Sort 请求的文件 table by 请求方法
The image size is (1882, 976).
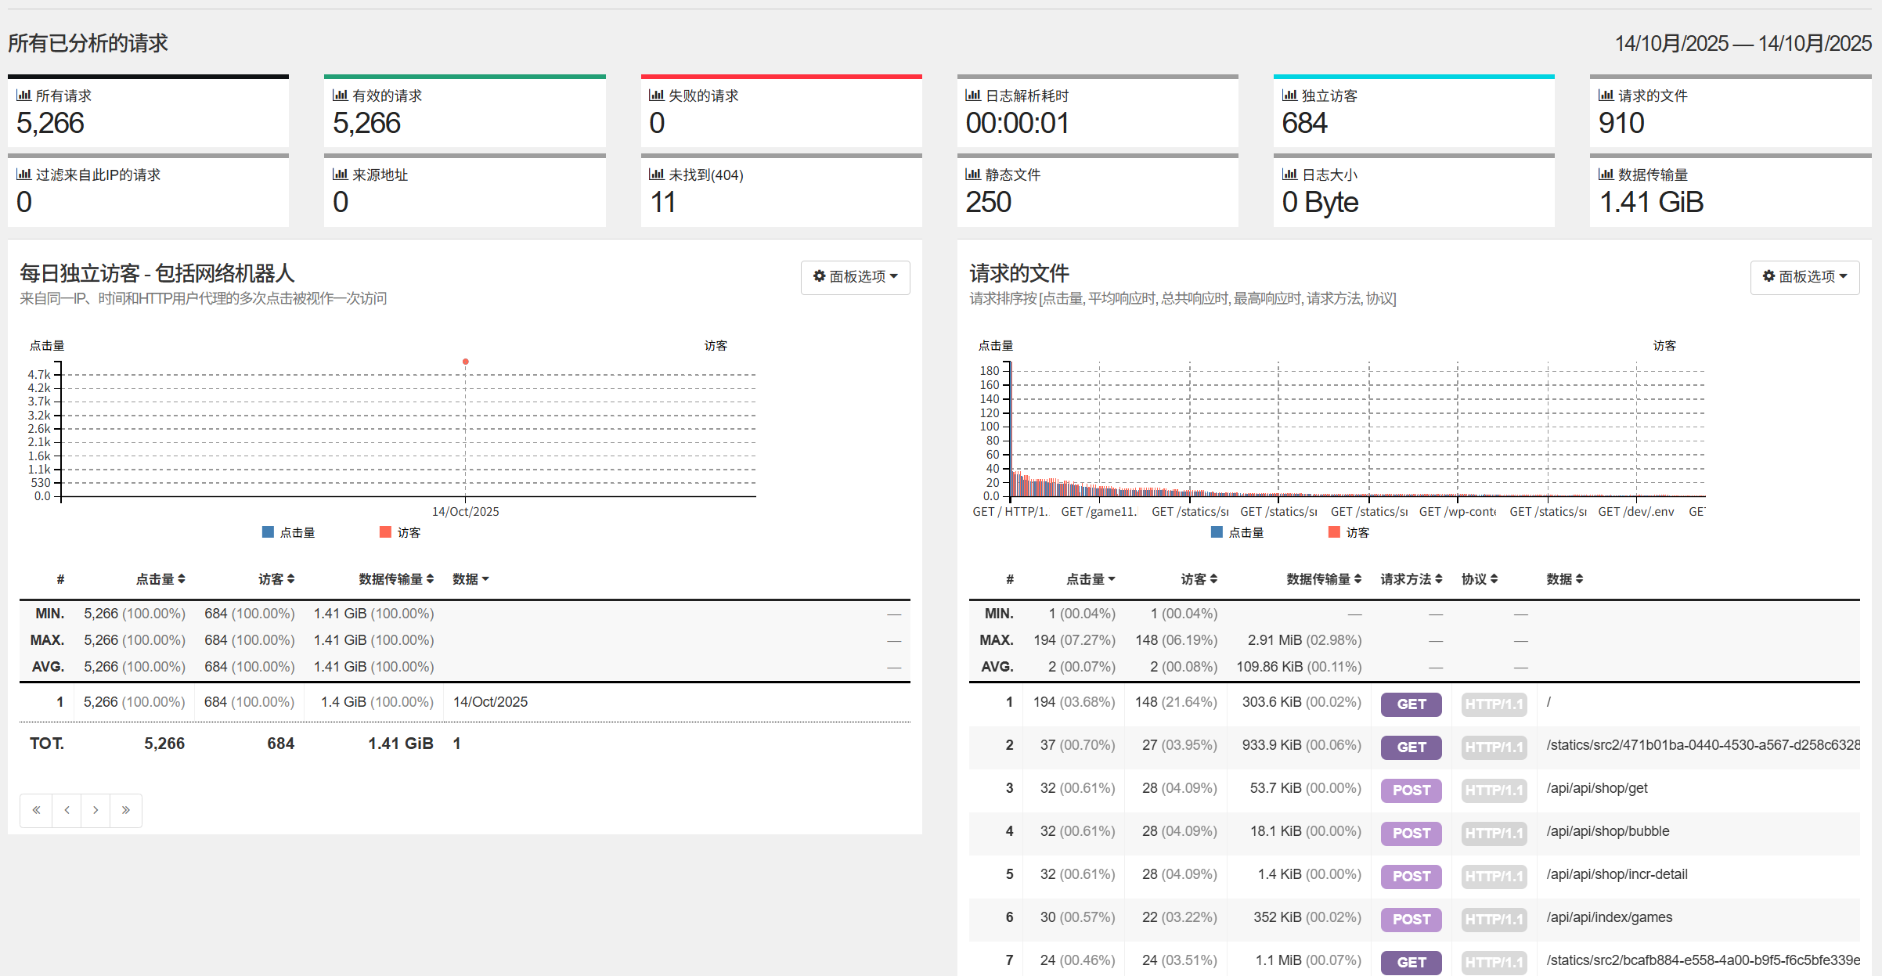[x=1411, y=579]
